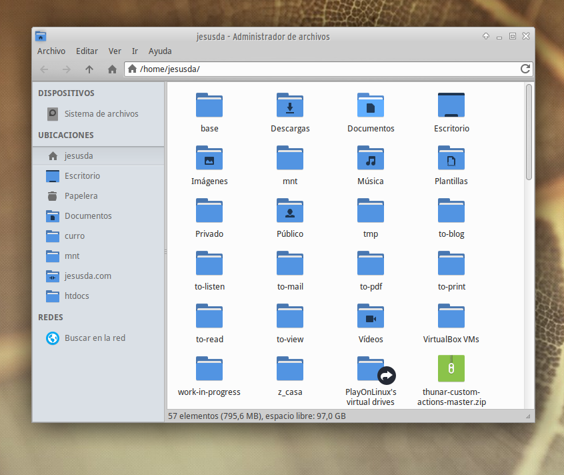Screen dimensions: 564x475
Task: Open the Imágenes pictures folder
Action: click(x=209, y=158)
